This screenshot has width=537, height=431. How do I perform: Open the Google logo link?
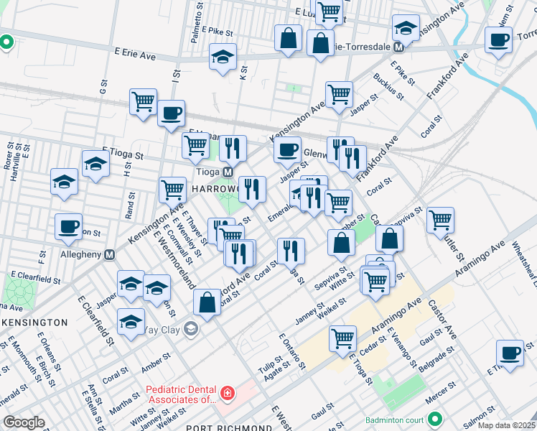click(x=24, y=422)
